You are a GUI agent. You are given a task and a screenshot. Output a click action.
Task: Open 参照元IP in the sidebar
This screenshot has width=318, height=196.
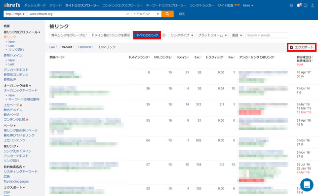pos(9,79)
